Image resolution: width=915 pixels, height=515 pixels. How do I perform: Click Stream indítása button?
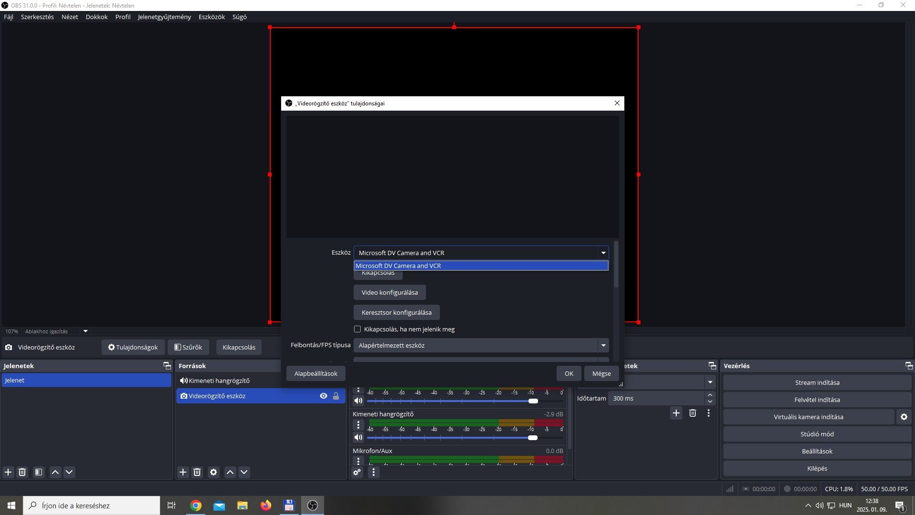(817, 382)
